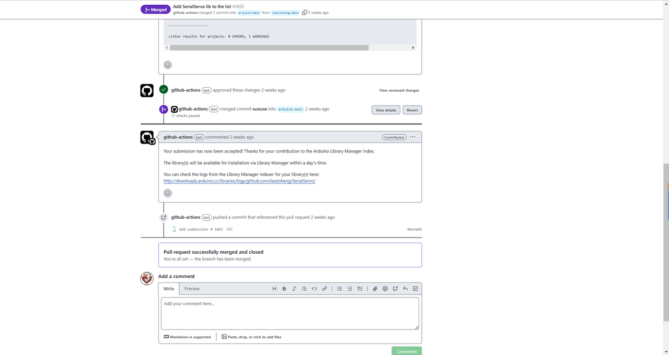Click the leezisheng:main branch label in header

tap(285, 13)
